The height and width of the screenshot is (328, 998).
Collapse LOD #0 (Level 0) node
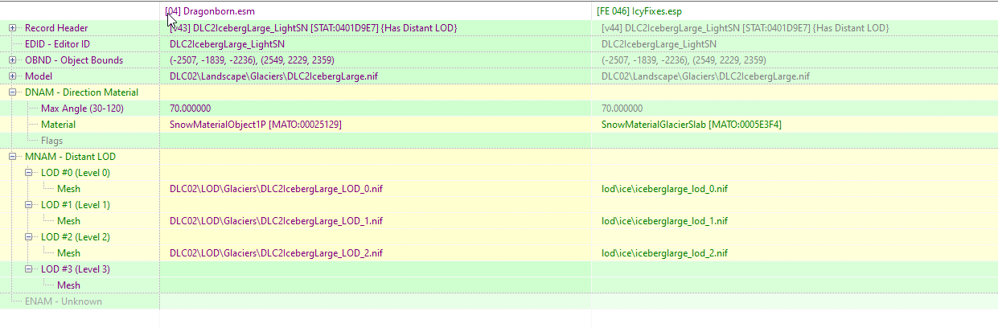tap(29, 173)
